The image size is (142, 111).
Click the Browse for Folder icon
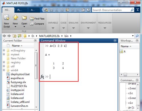[20, 36]
